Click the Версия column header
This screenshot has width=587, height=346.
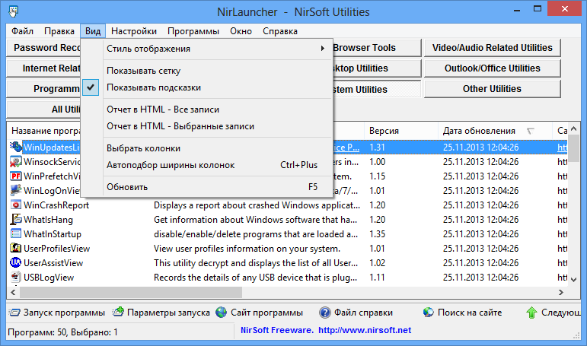click(401, 131)
